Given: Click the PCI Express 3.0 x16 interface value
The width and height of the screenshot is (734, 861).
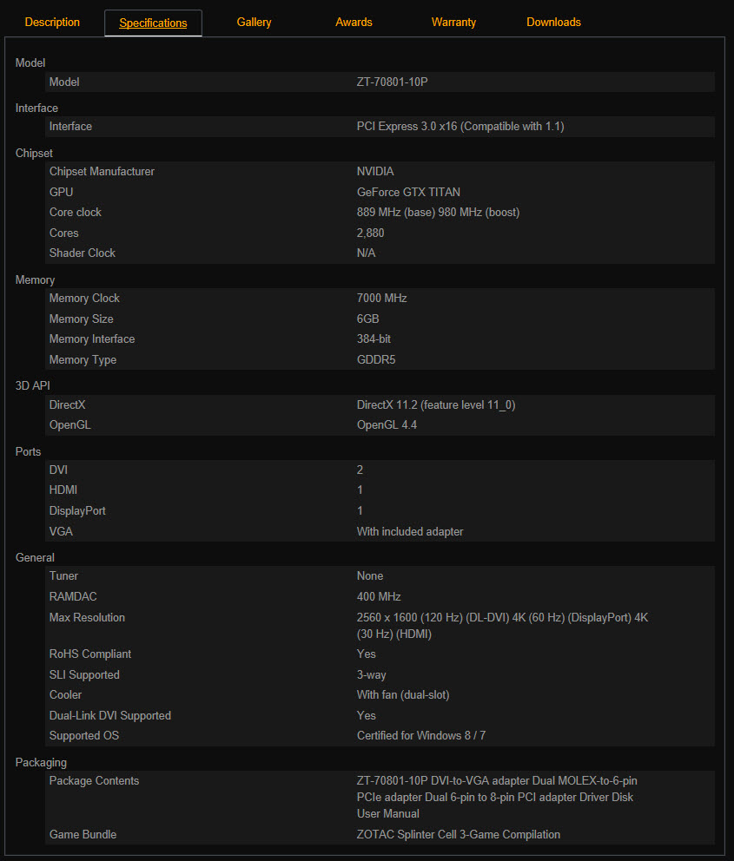Looking at the screenshot, I should [x=460, y=127].
